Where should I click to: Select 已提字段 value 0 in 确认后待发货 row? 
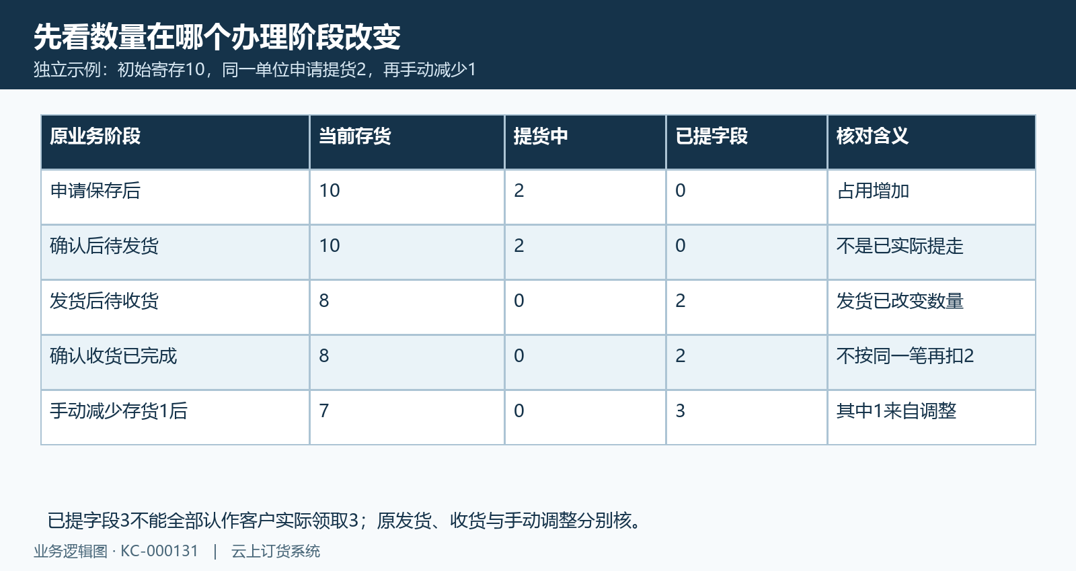pos(681,246)
